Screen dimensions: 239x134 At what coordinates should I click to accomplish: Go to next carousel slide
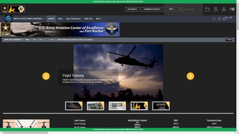coord(190,76)
